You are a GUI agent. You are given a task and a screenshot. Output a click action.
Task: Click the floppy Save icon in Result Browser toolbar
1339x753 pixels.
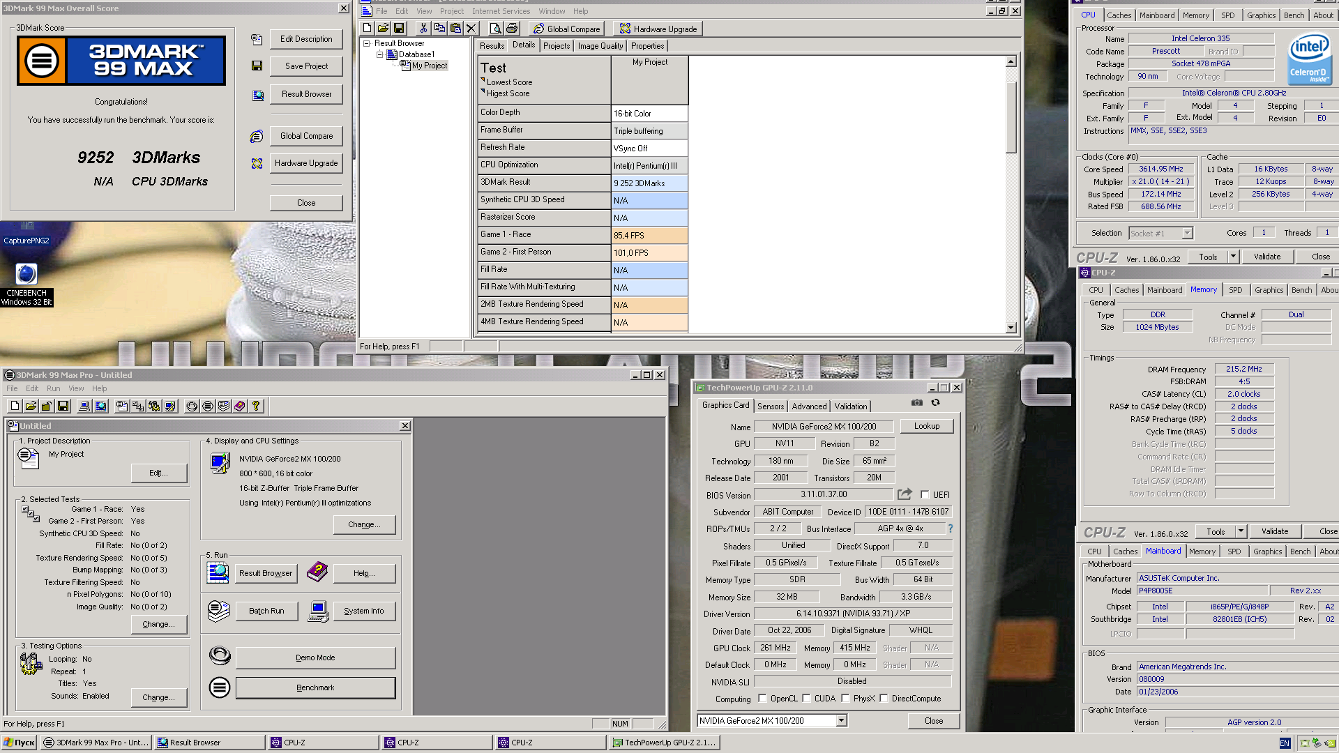point(399,28)
